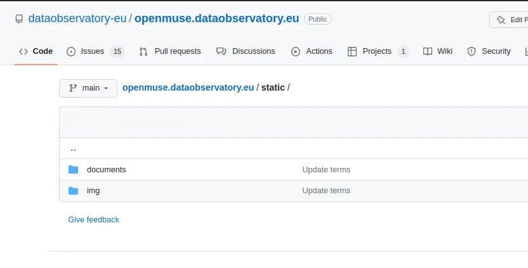The image size is (528, 268).
Task: Click the Pull requests branch icon
Action: [x=143, y=51]
